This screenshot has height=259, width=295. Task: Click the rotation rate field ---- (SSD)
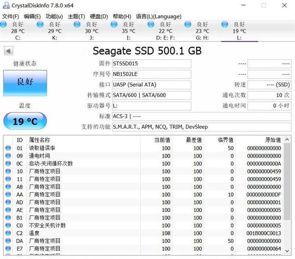269,85
